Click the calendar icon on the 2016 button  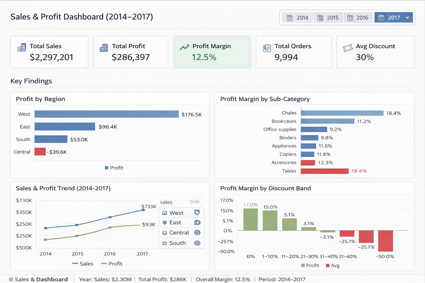(x=350, y=18)
